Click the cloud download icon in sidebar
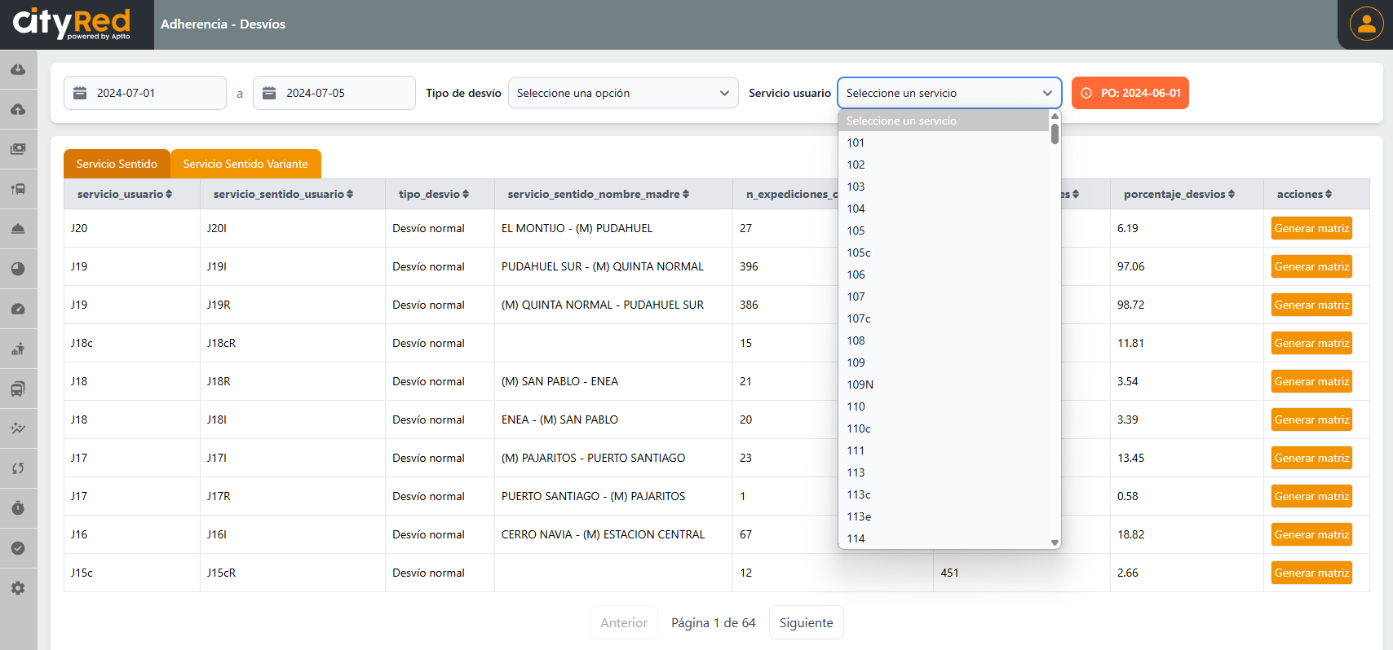This screenshot has width=1393, height=650. point(18,69)
